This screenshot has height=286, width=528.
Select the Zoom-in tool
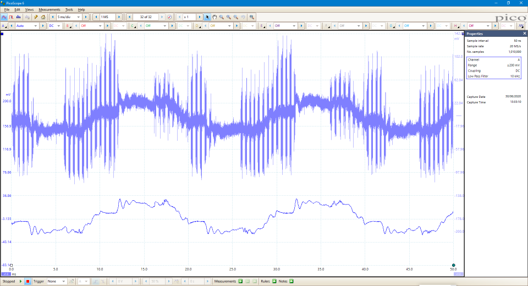228,17
